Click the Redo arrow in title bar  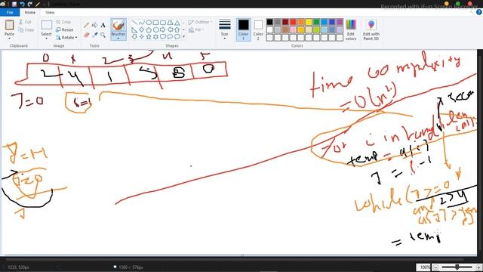coord(30,4)
